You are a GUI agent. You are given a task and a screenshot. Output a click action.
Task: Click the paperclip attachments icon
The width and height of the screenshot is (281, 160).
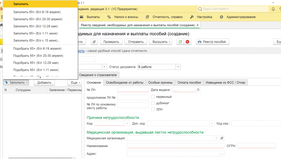[x=94, y=42]
